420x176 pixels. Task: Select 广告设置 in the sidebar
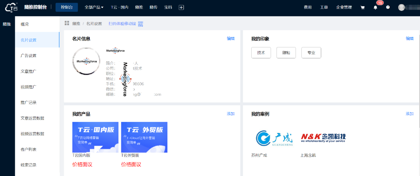click(x=28, y=56)
